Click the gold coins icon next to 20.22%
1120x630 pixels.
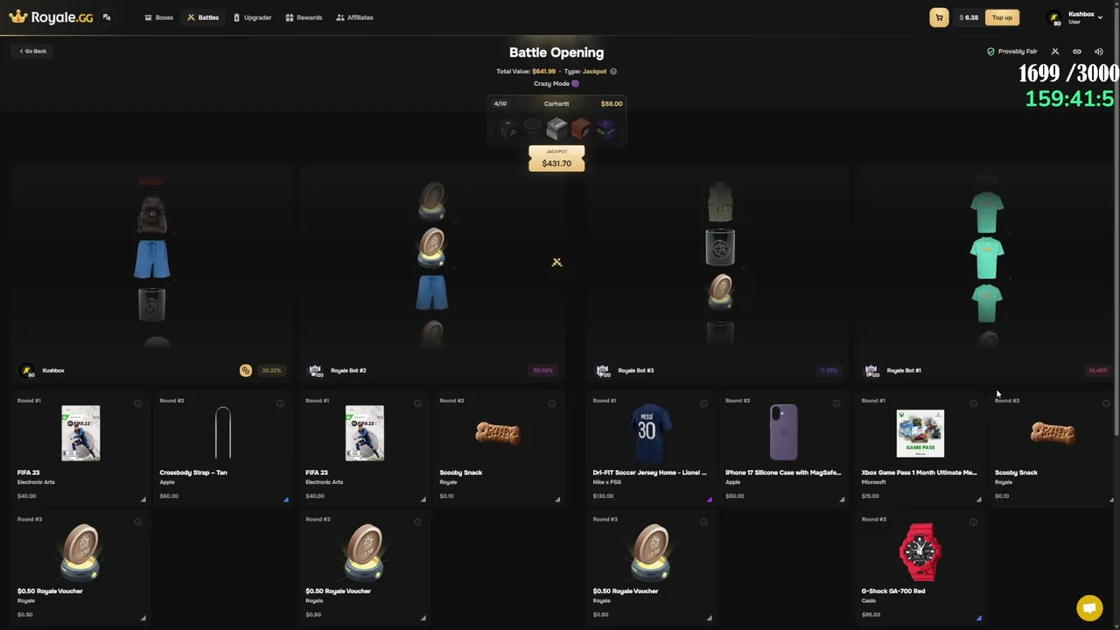point(246,371)
